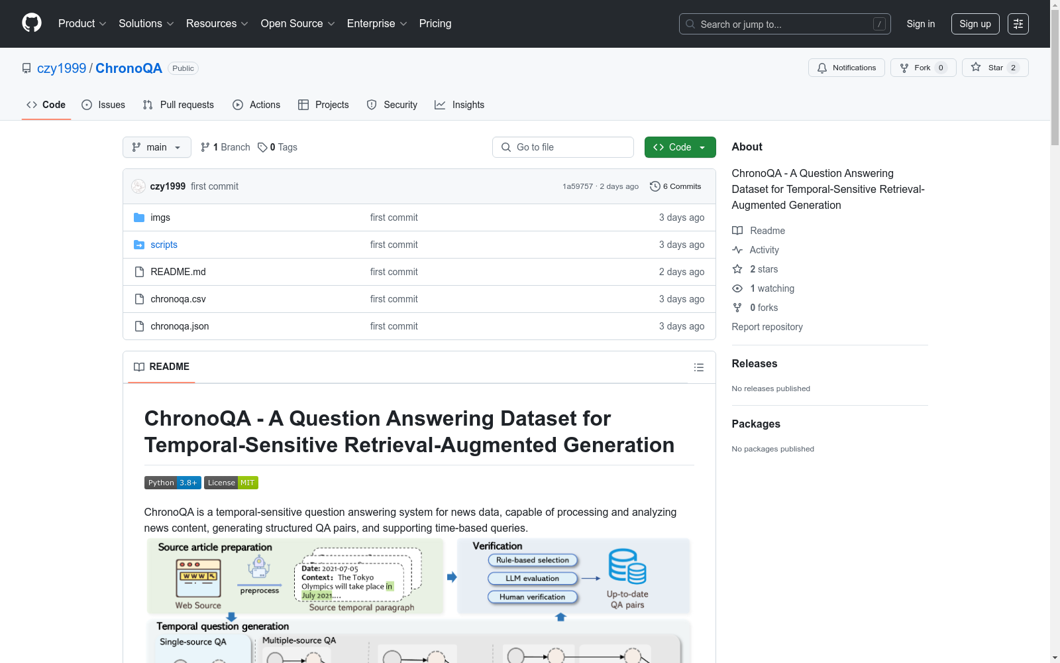Open the main branch selector dropdown
Viewport: 1060px width, 663px height.
[x=157, y=147]
